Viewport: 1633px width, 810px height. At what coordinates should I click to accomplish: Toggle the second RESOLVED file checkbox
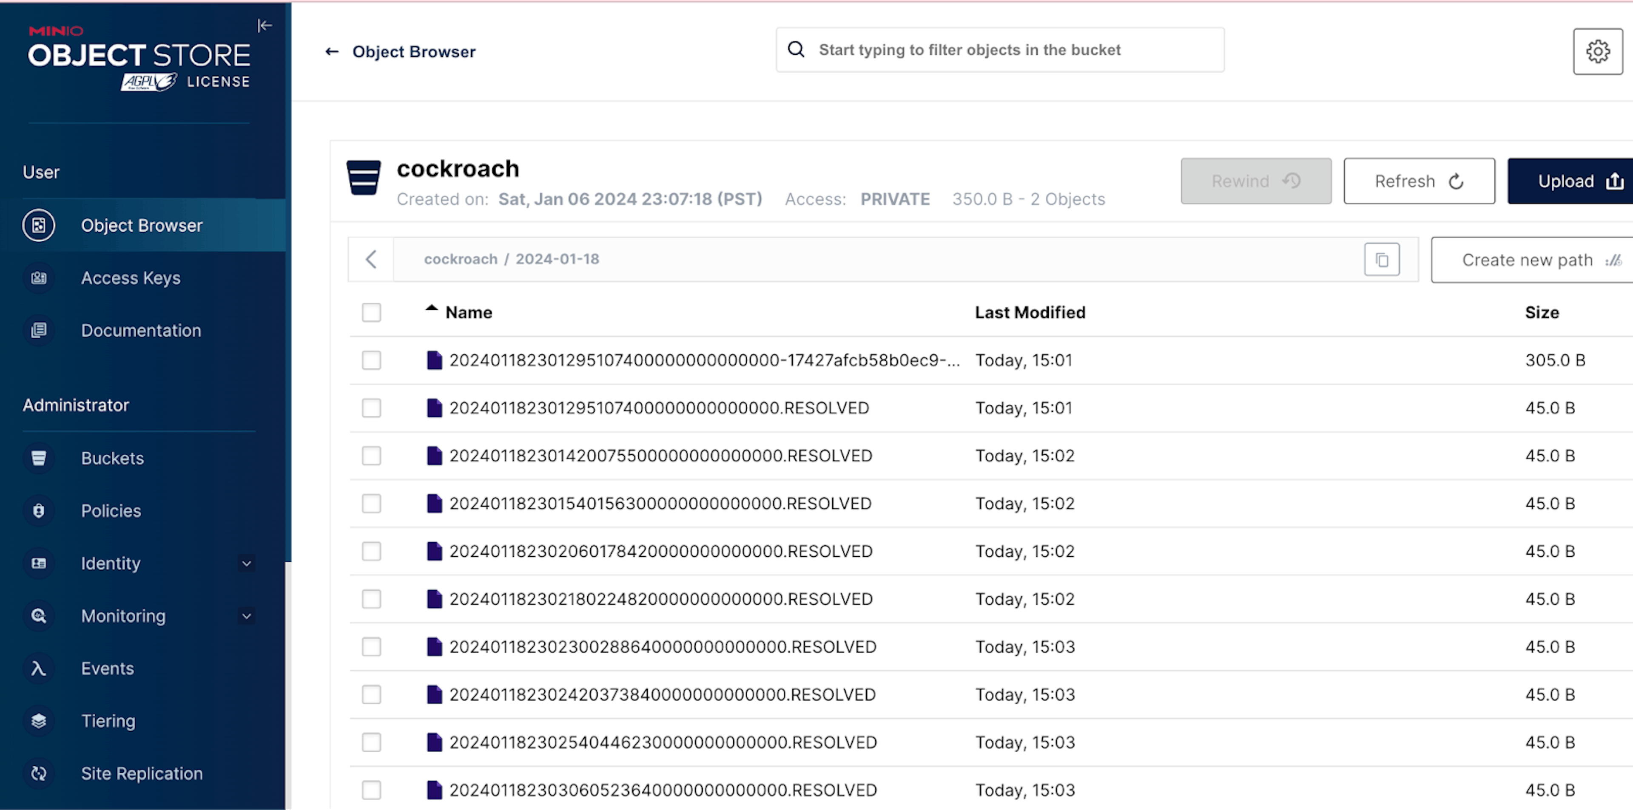[x=372, y=456]
